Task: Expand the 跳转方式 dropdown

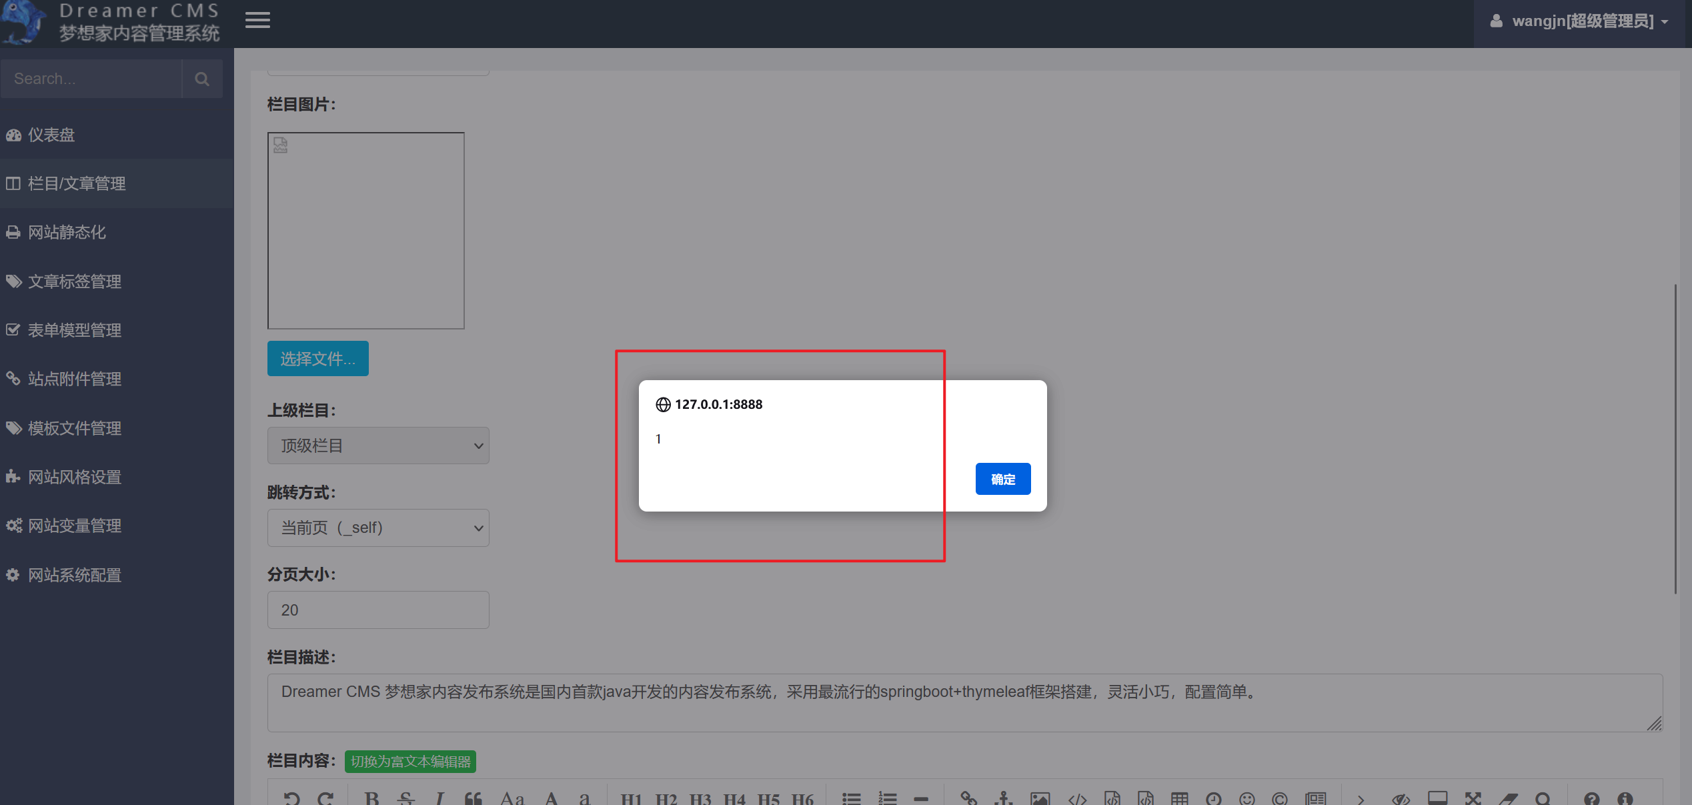Action: coord(378,528)
